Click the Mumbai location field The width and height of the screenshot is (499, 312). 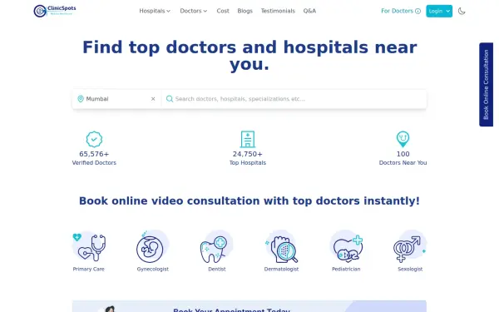116,99
